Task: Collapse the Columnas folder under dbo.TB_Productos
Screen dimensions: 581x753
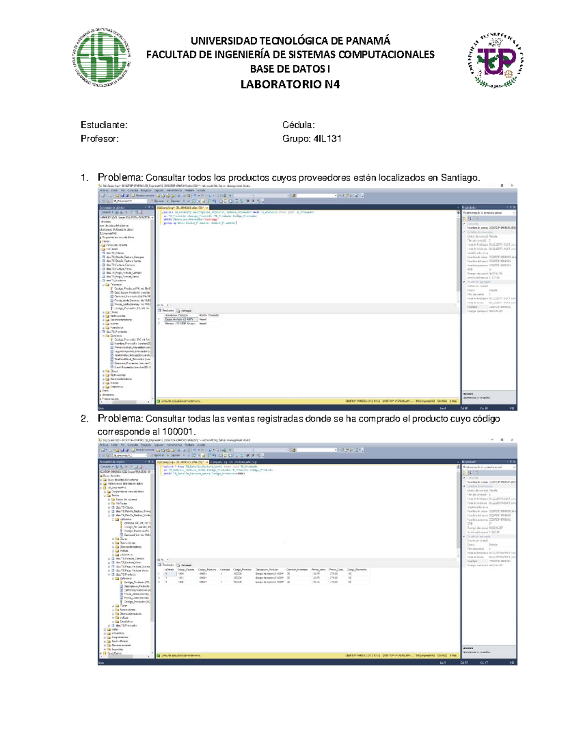Action: [x=105, y=284]
